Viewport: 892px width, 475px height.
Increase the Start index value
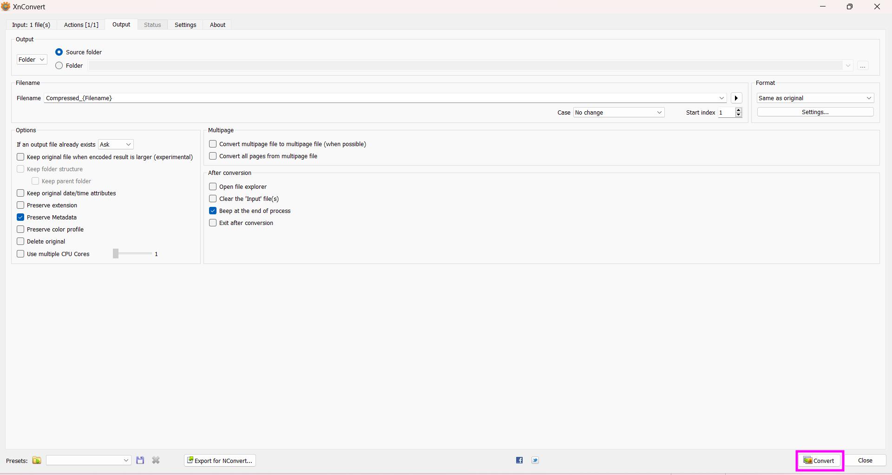click(738, 110)
